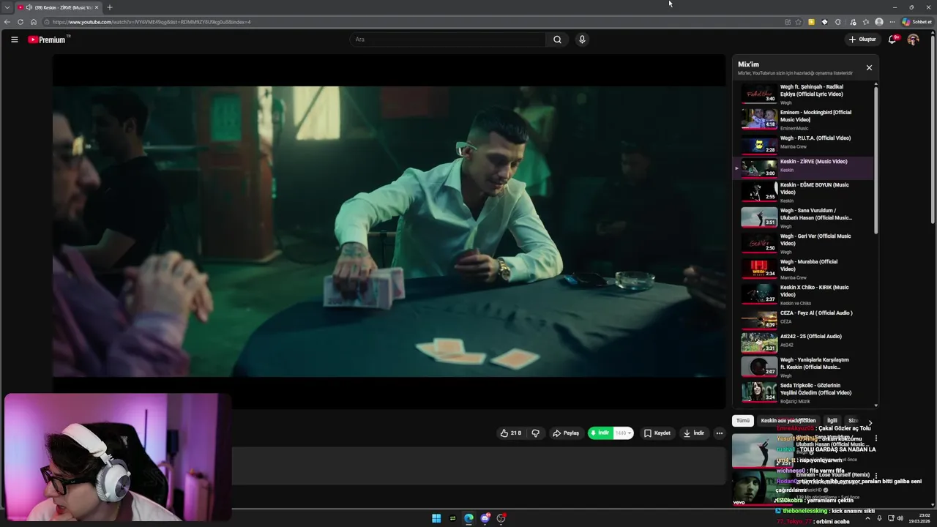Screen dimensions: 937x527
Task: Mute the tab using the speaker icon
Action: pyautogui.click(x=29, y=7)
